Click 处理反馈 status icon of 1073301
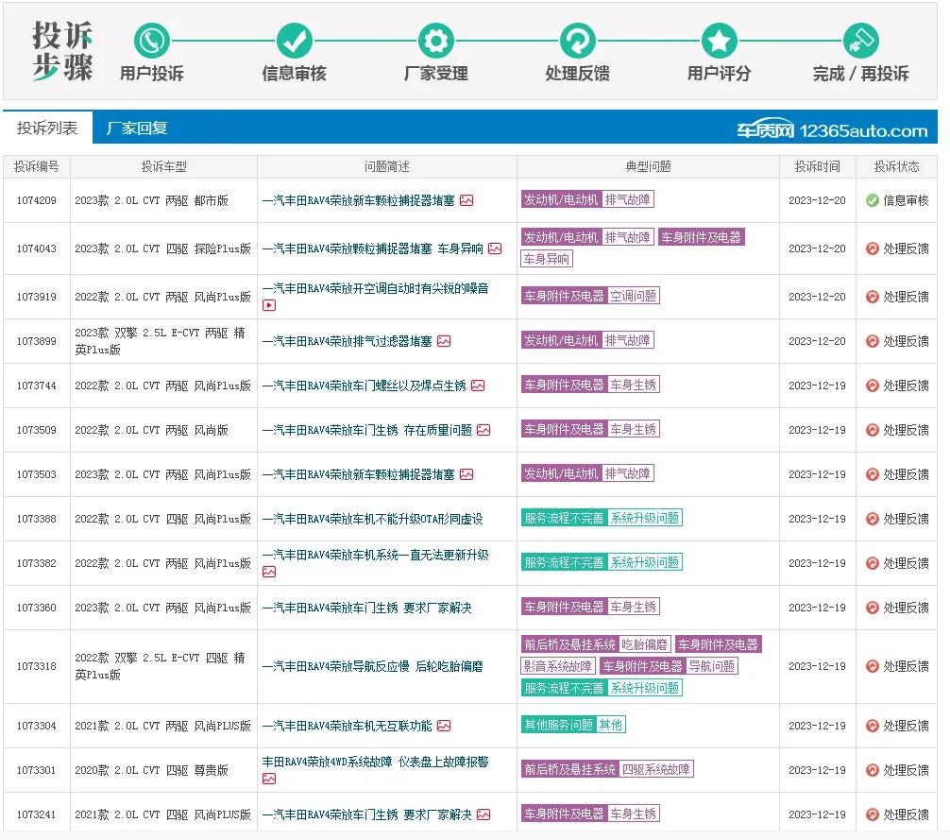 872,770
